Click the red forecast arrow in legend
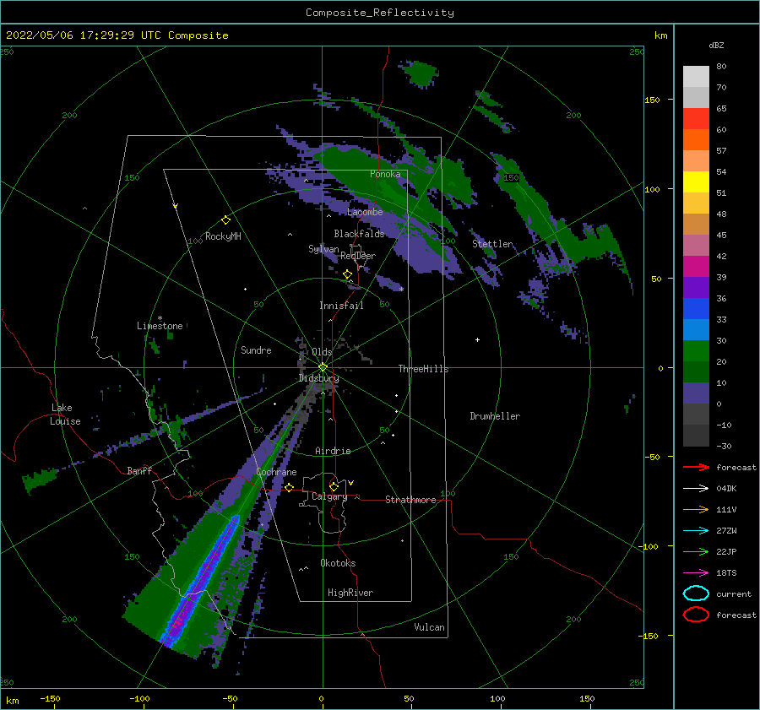This screenshot has height=710, width=760. 696,467
